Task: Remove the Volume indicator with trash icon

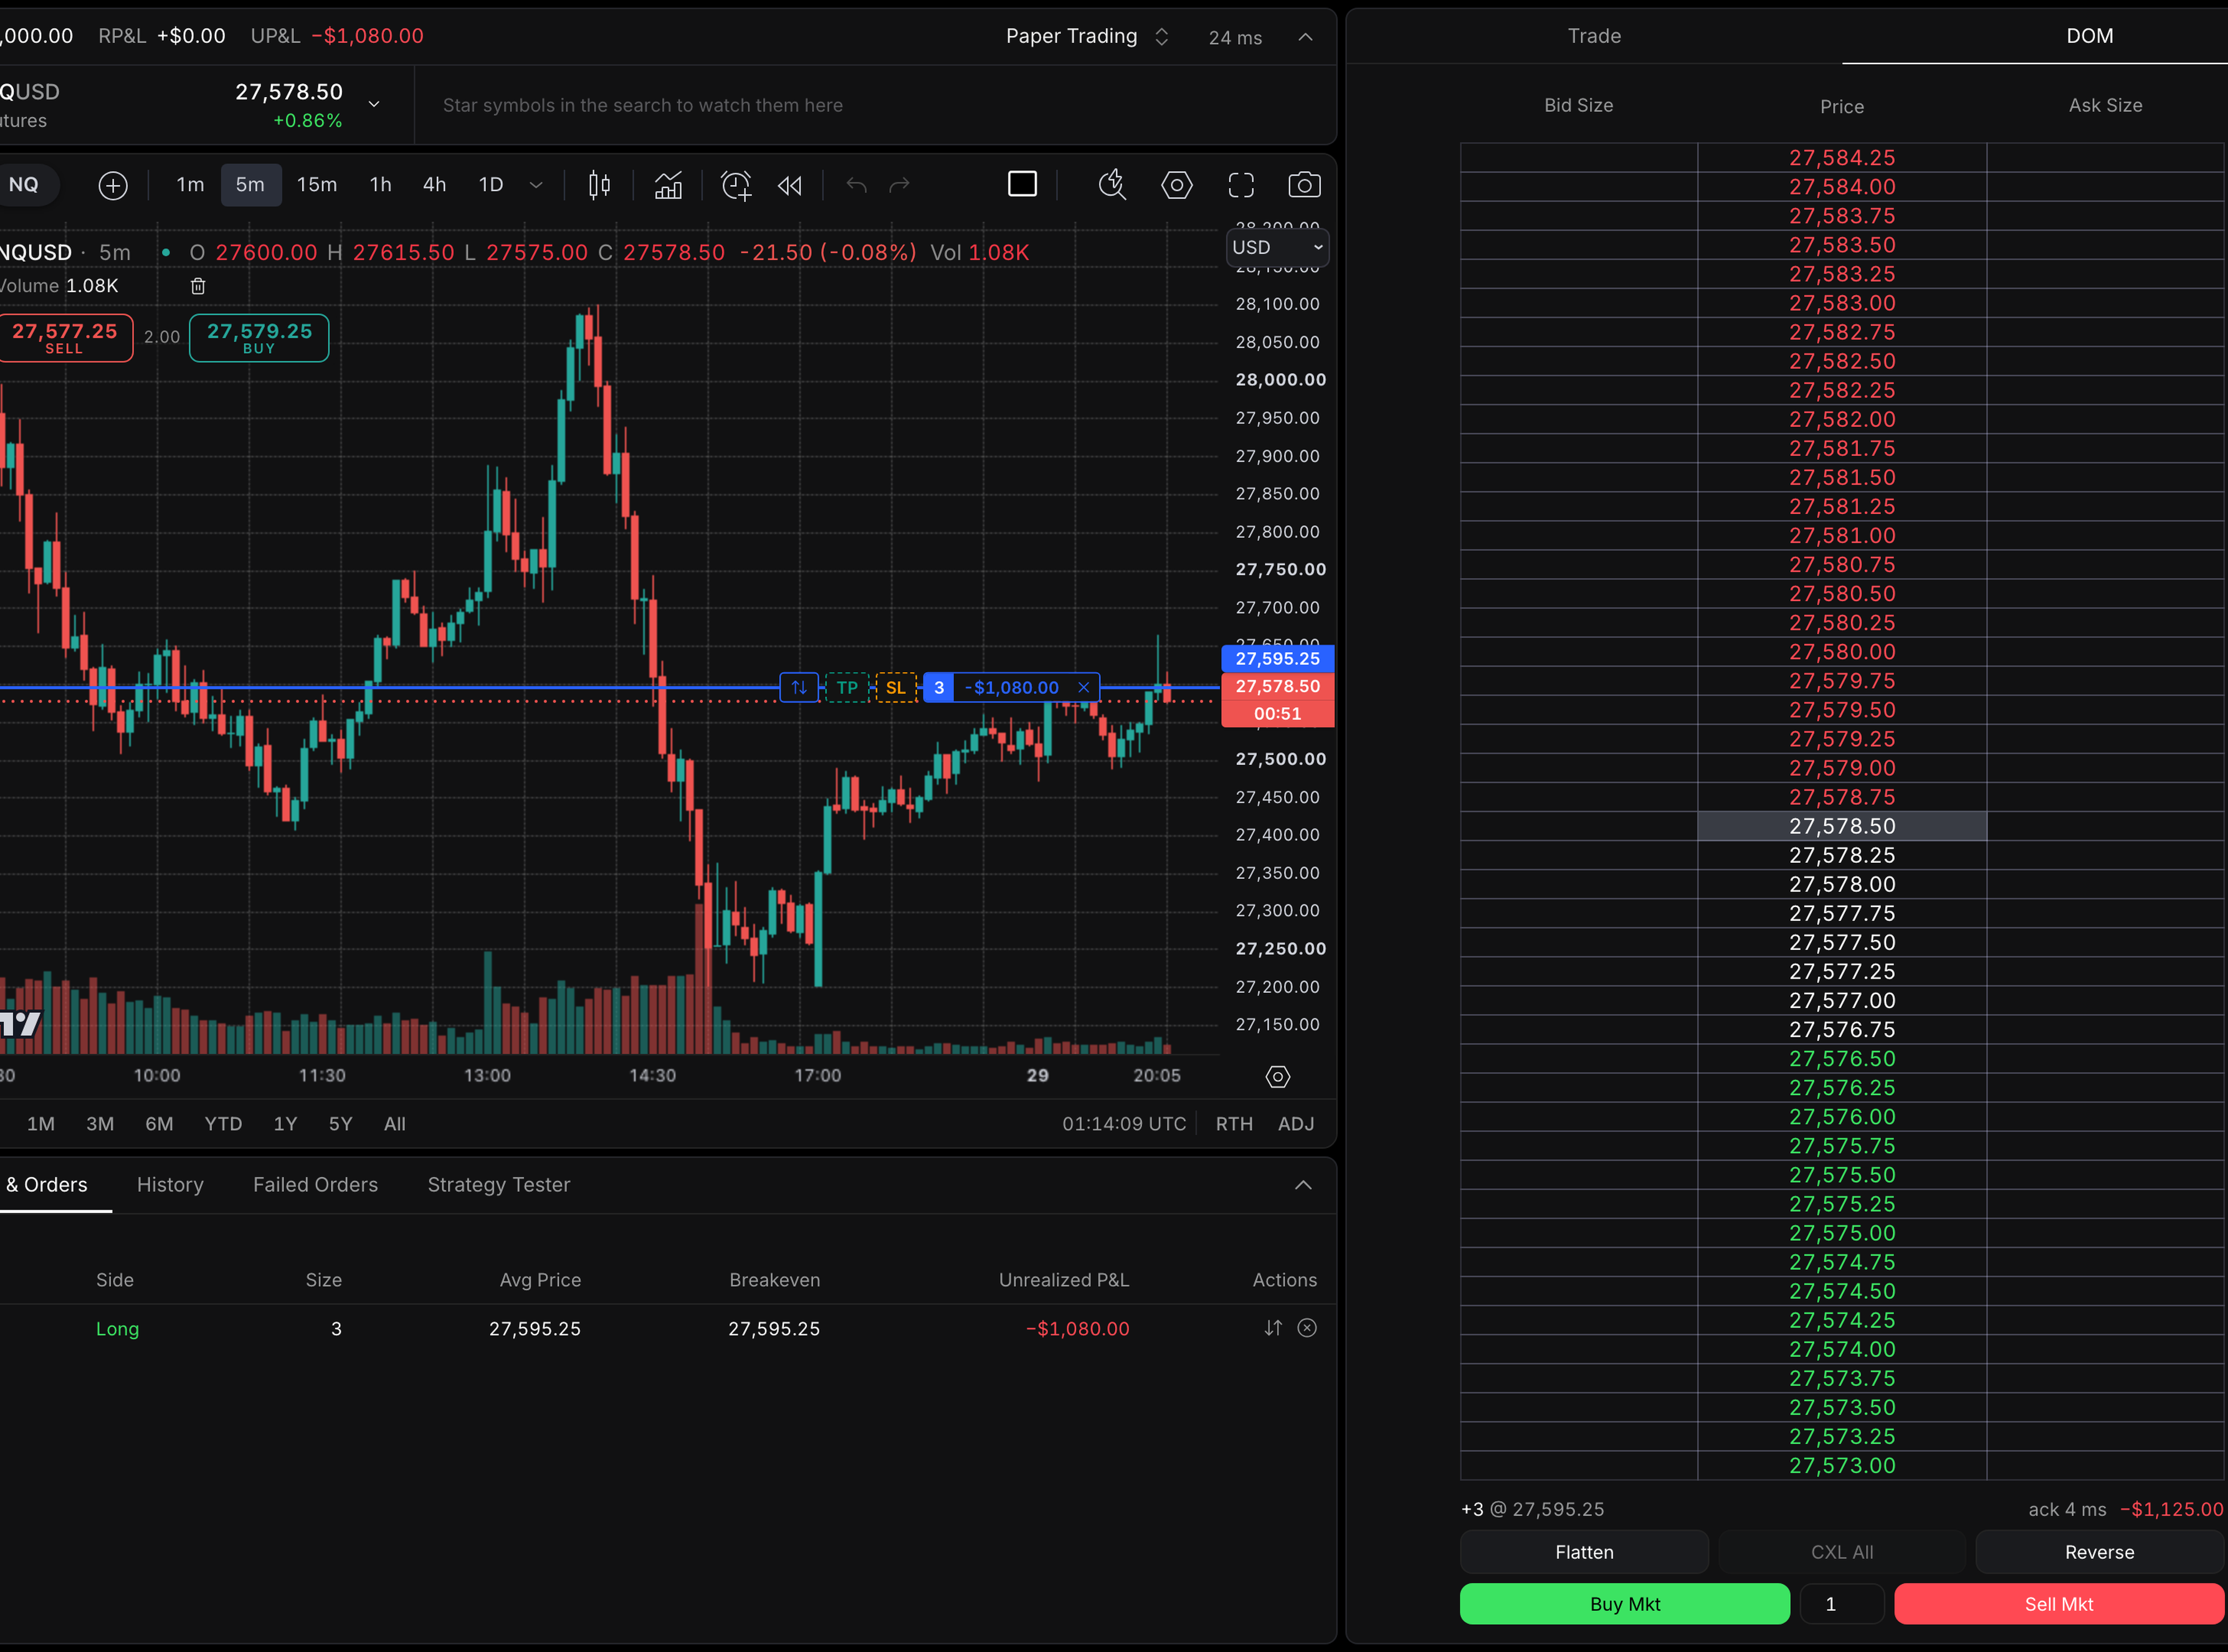Action: coord(198,286)
